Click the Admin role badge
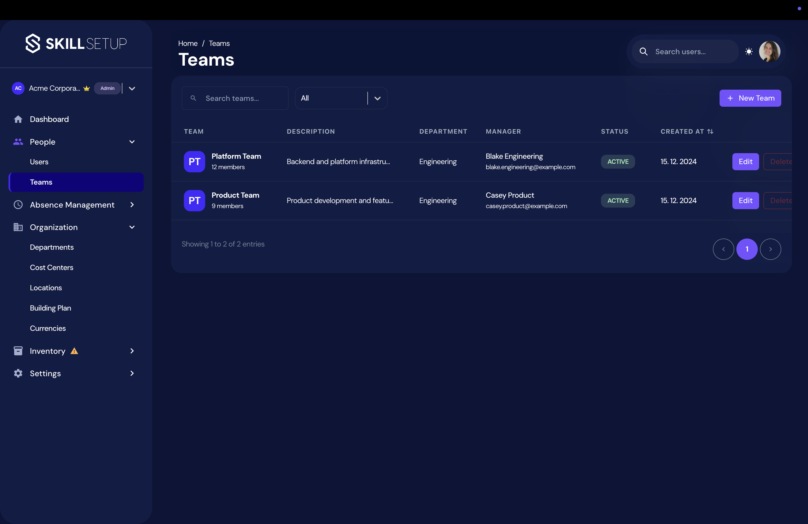This screenshot has height=524, width=808. (x=107, y=88)
